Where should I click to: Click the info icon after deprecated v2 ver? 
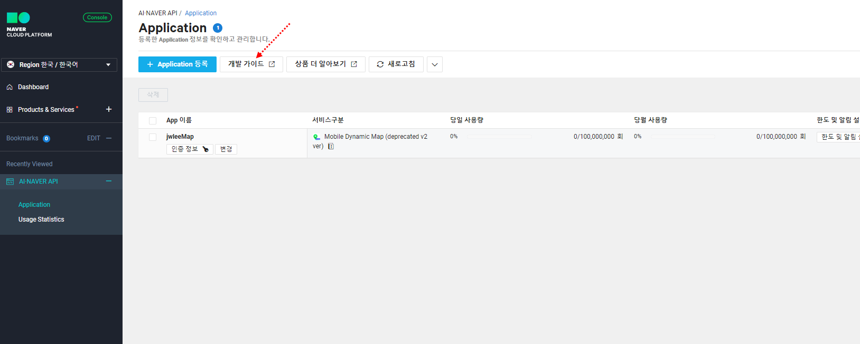(331, 147)
